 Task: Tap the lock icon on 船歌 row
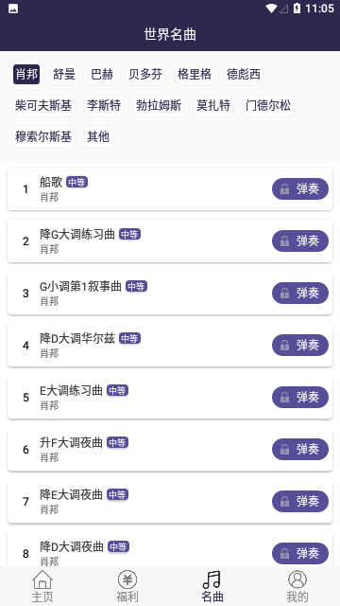click(285, 189)
